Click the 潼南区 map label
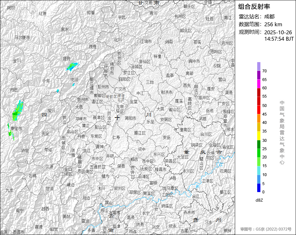The height and width of the screenshot is (235, 296). coord(185,130)
